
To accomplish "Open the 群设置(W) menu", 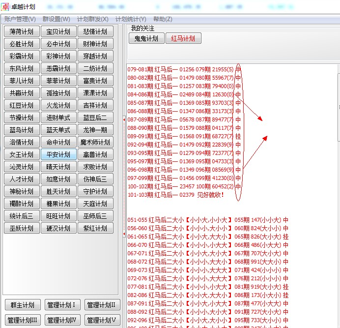I will point(56,19).
